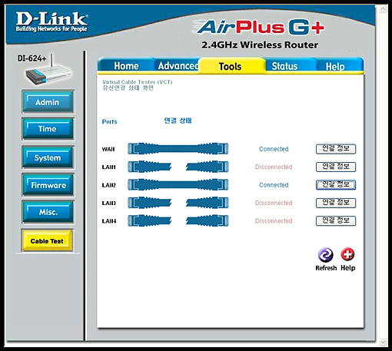Viewport: 392px width, 351px height.
Task: Click the WAN Connected status text
Action: coord(274,149)
